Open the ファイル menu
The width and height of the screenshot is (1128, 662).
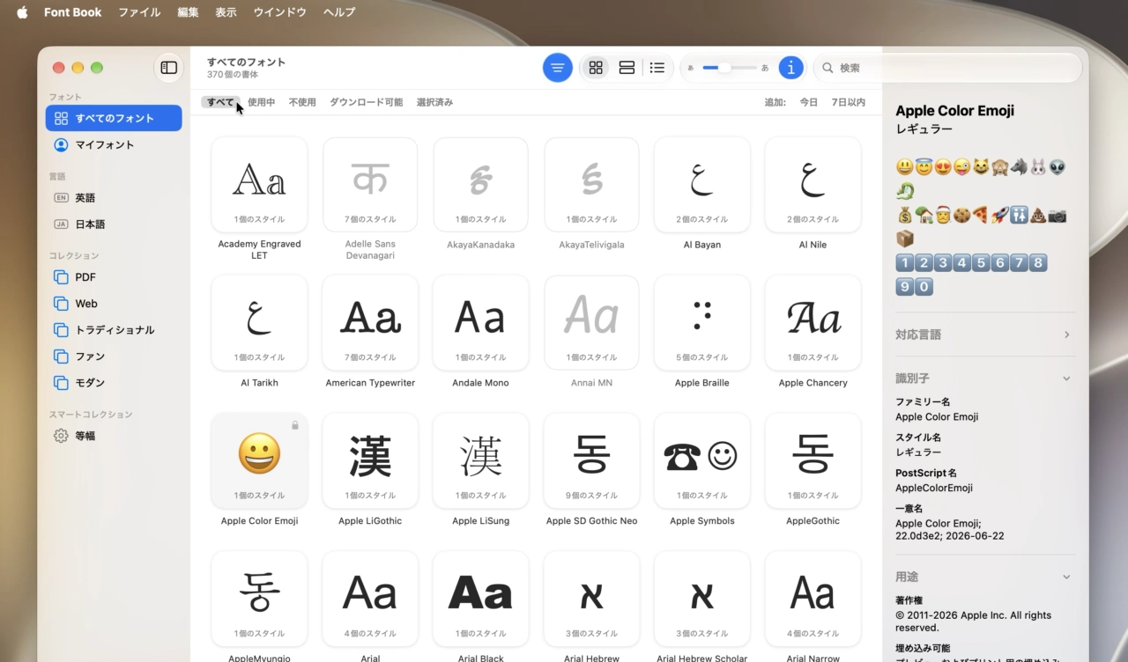pos(139,12)
